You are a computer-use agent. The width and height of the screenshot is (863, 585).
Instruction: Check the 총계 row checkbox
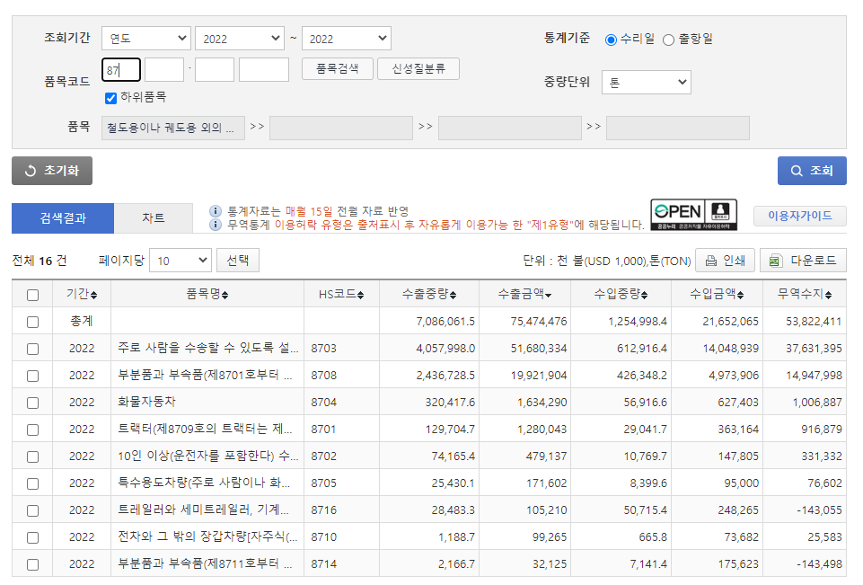point(32,322)
